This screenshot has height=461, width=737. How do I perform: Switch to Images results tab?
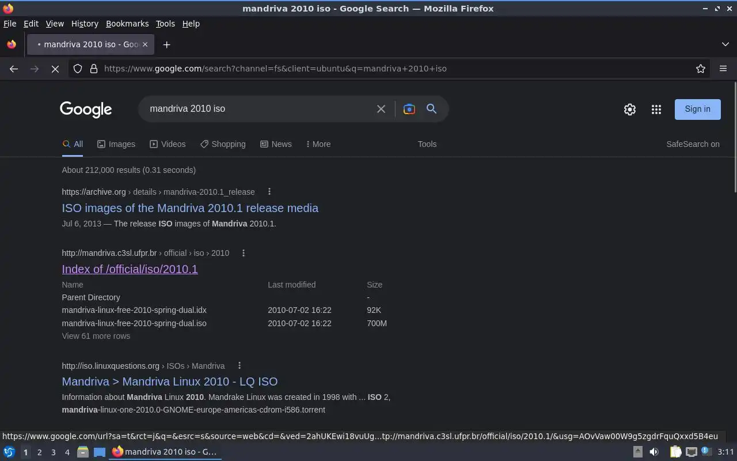pyautogui.click(x=116, y=144)
